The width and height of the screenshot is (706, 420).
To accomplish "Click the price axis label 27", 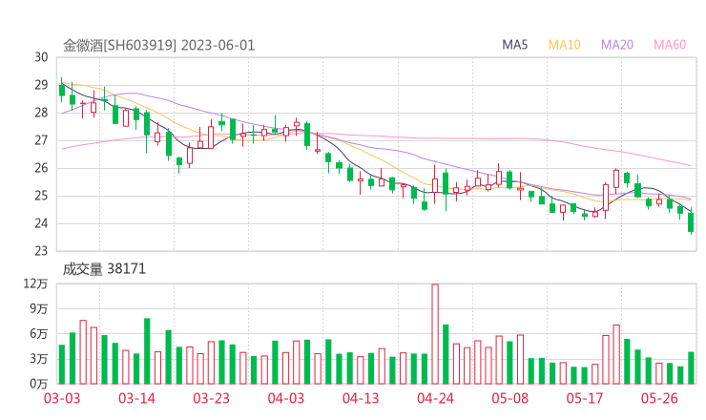I will (41, 140).
